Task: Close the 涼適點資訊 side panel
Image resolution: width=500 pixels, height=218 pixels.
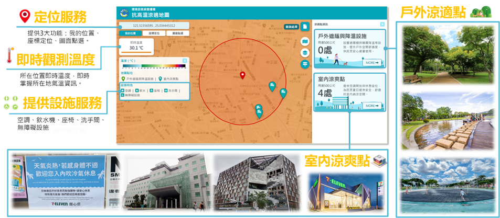Action: pos(382,24)
